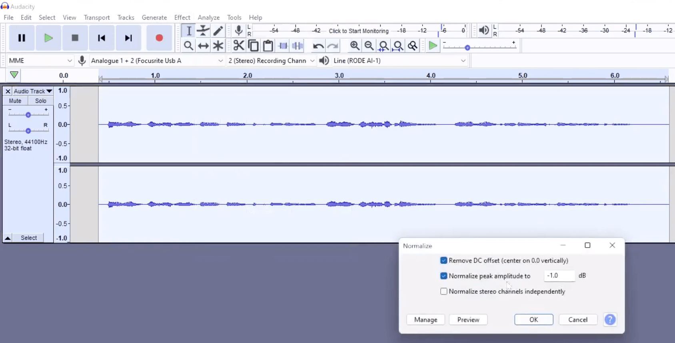The height and width of the screenshot is (343, 675).
Task: Stop playback with the Stop button
Action: (x=75, y=38)
